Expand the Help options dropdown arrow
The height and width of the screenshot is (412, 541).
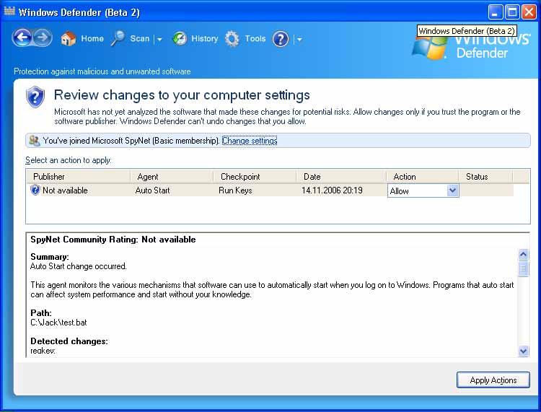point(299,40)
